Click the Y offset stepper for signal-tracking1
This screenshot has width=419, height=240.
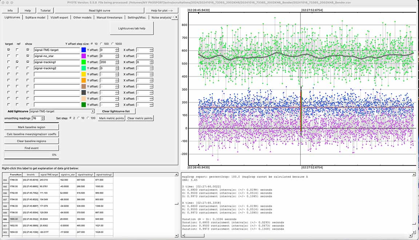point(117,62)
